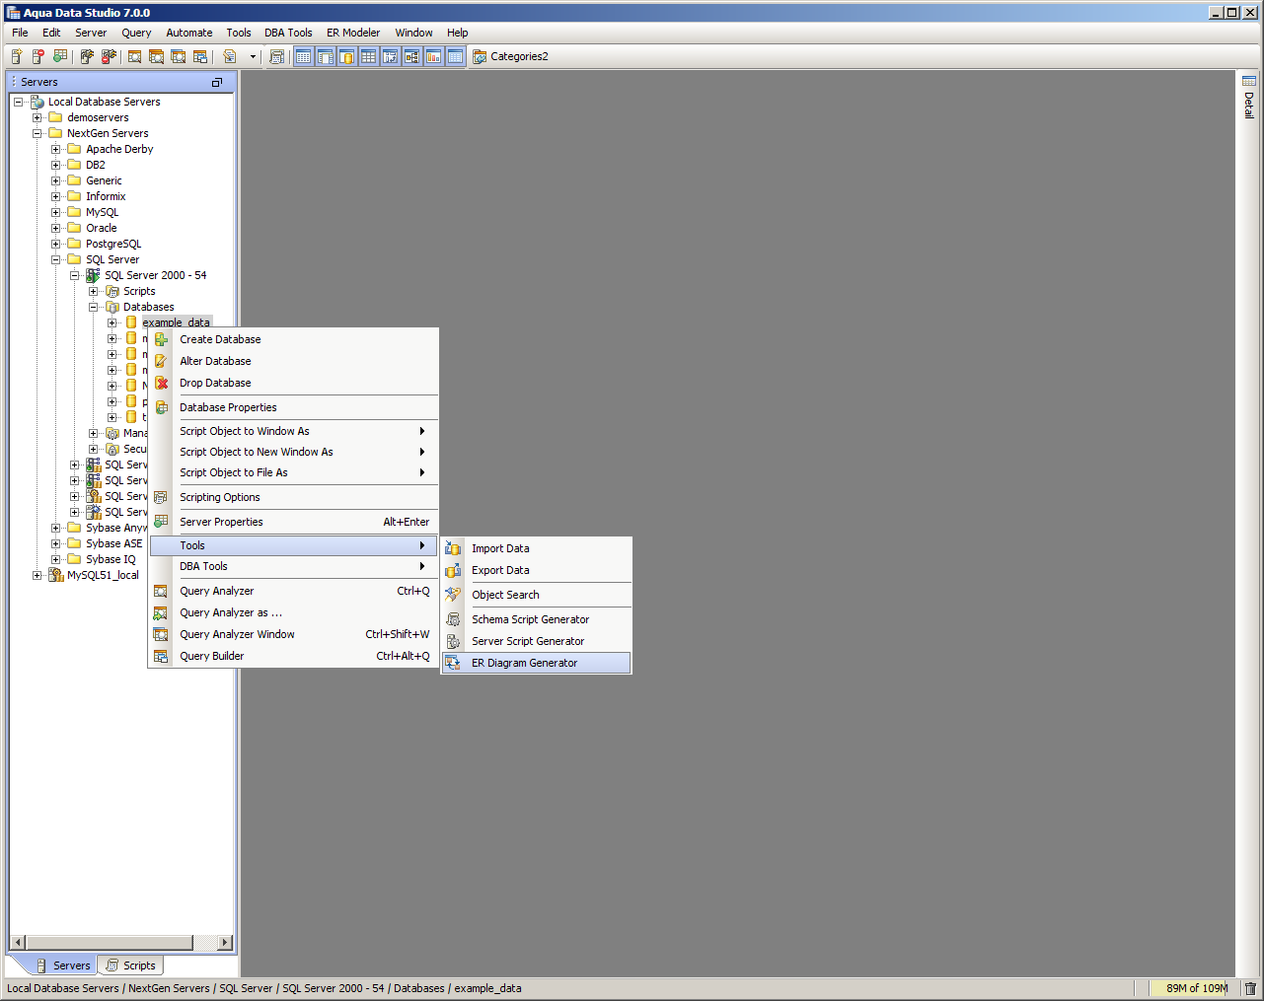1264x1001 pixels.
Task: Open the Query menu in menu bar
Action: pos(136,33)
